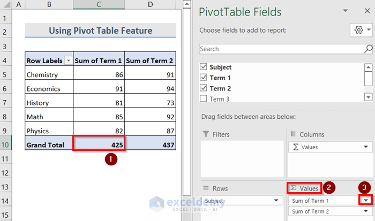
Task: Uncheck the Term 1 field checkbox
Action: click(x=203, y=78)
